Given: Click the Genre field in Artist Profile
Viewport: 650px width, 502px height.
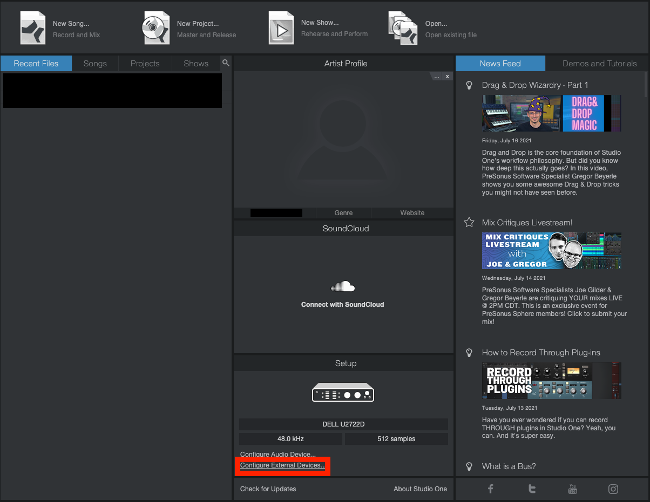Looking at the screenshot, I should (343, 213).
